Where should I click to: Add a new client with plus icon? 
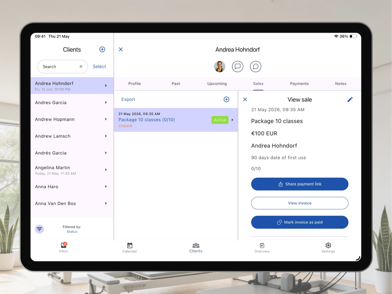102,50
